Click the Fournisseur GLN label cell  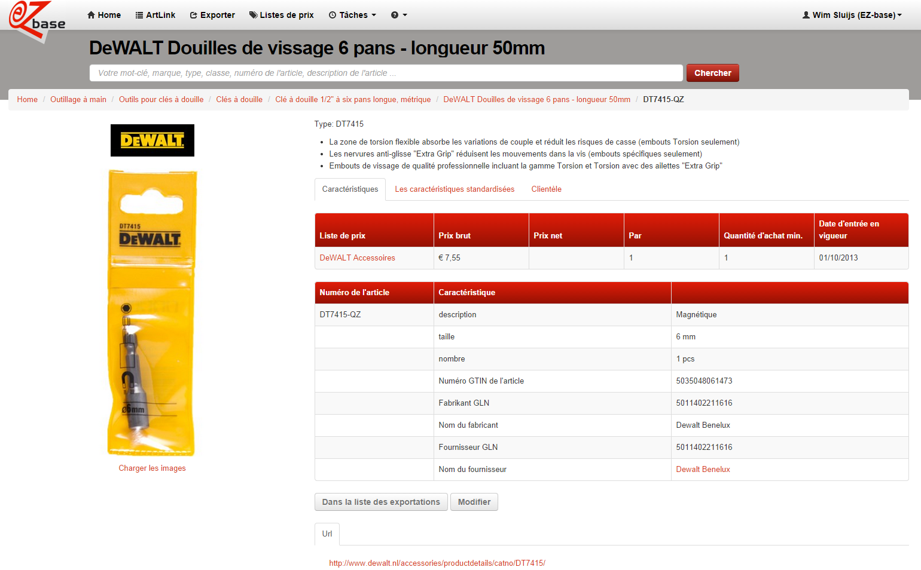tap(553, 448)
